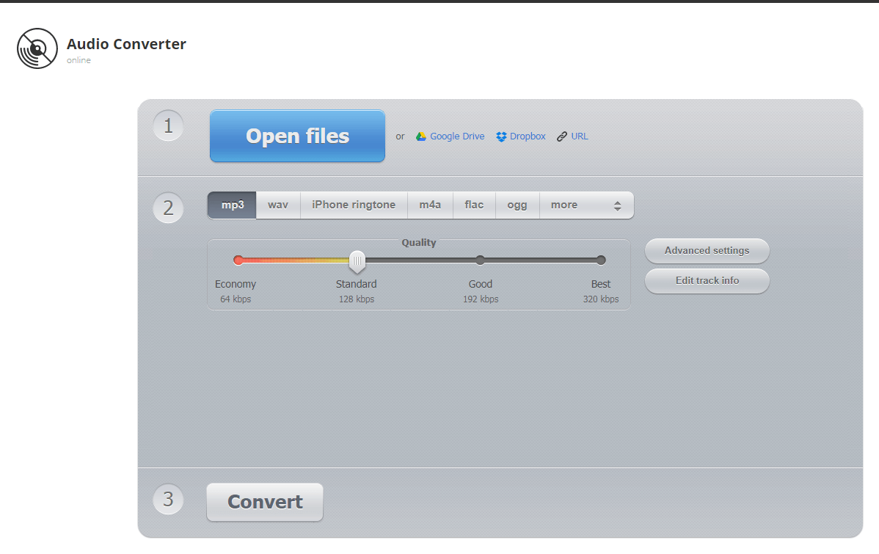The image size is (879, 554).
Task: Click the Best quality label
Action: click(601, 284)
